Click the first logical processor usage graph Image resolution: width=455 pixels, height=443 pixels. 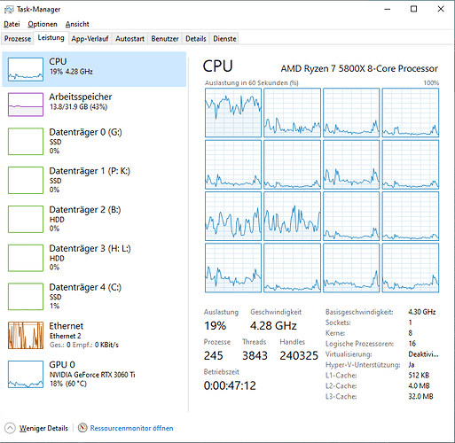pos(233,113)
